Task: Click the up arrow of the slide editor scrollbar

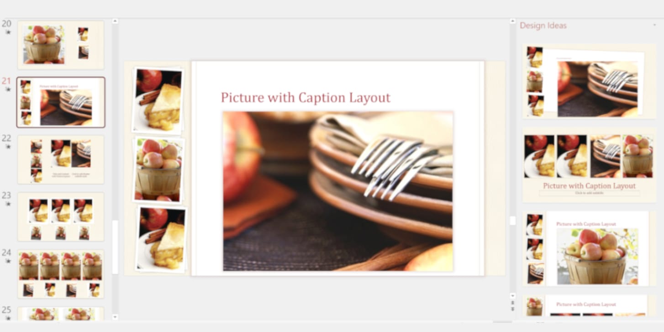Action: coord(512,21)
